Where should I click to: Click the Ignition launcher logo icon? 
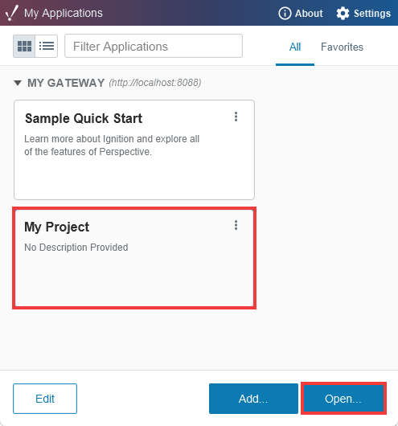[x=12, y=13]
